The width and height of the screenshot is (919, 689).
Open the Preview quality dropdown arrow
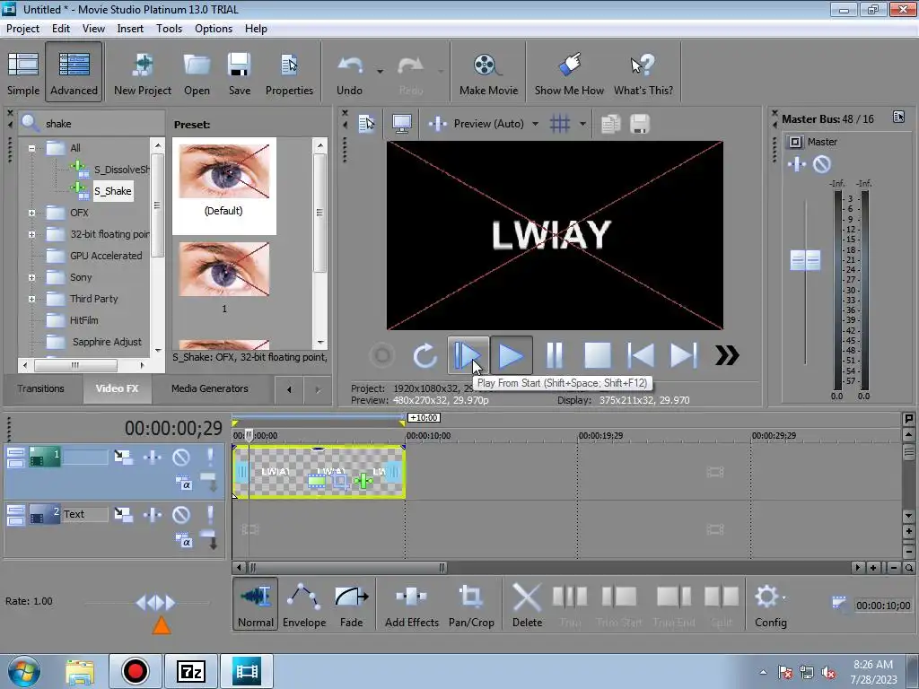pyautogui.click(x=535, y=124)
